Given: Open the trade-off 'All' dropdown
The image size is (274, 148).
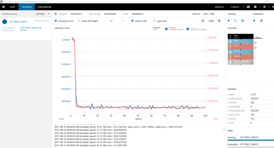Looking at the screenshot, I should click(117, 21).
